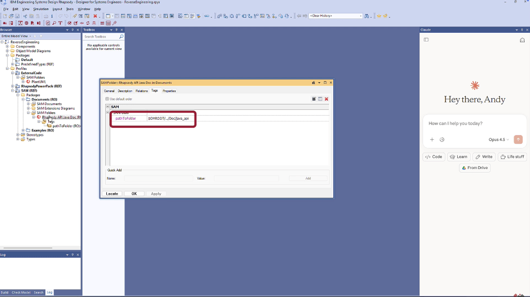530x297 pixels.
Task: Click the Life stuff suggestion chip
Action: click(512, 157)
